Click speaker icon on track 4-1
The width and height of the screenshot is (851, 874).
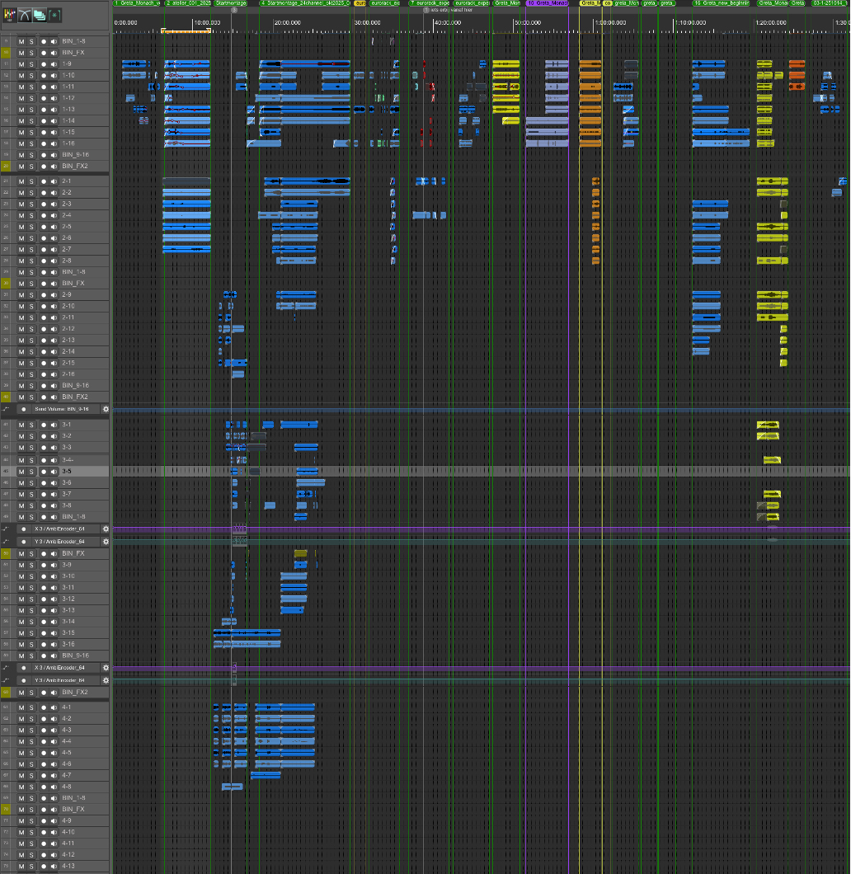tap(53, 707)
